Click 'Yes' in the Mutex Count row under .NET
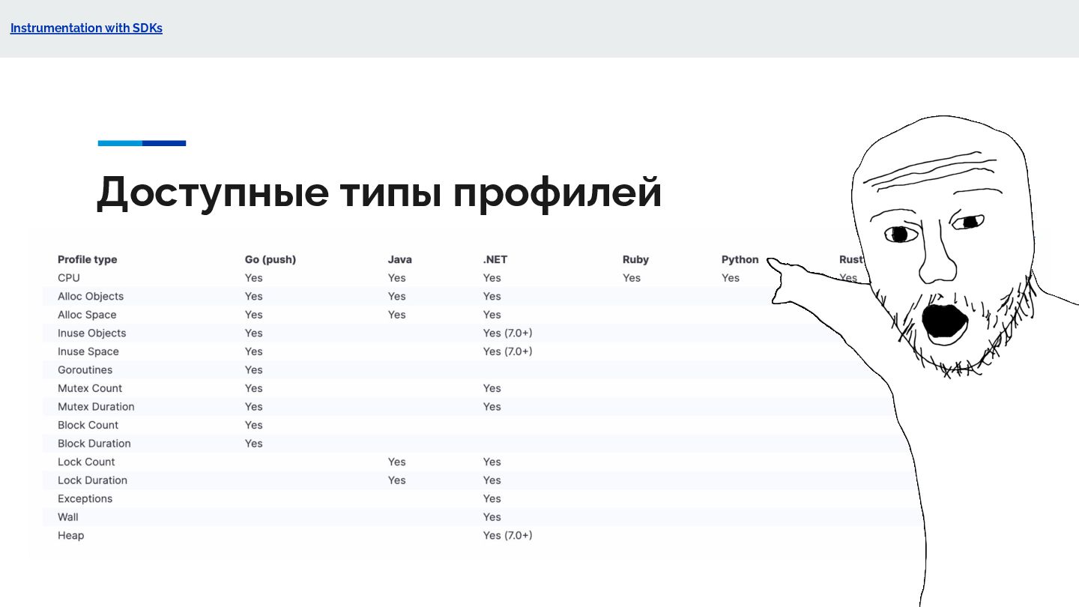The image size is (1079, 607). tap(492, 388)
